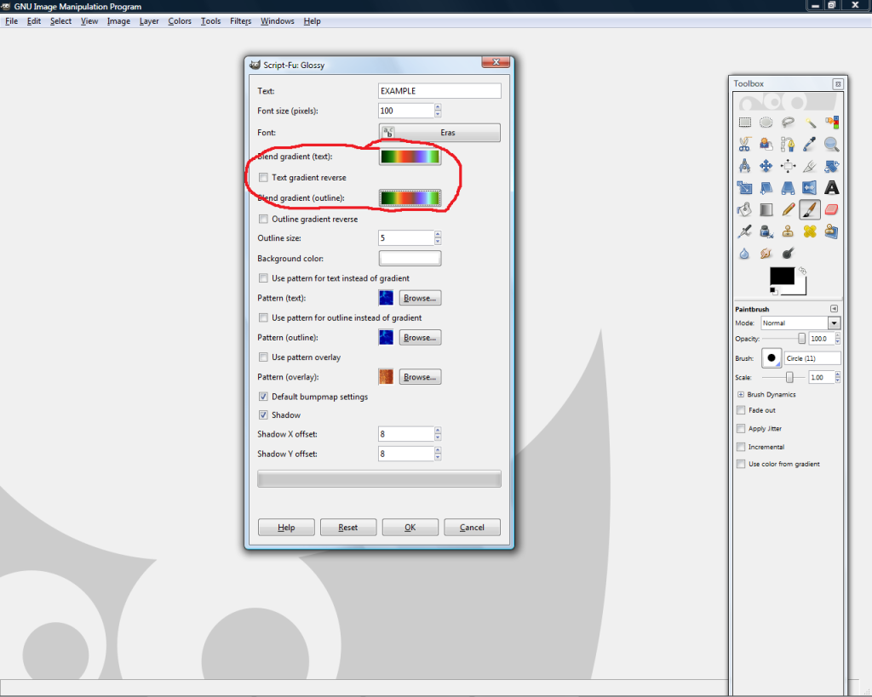The width and height of the screenshot is (872, 697).
Task: Open Help for Script-Fu Glossy
Action: click(286, 527)
